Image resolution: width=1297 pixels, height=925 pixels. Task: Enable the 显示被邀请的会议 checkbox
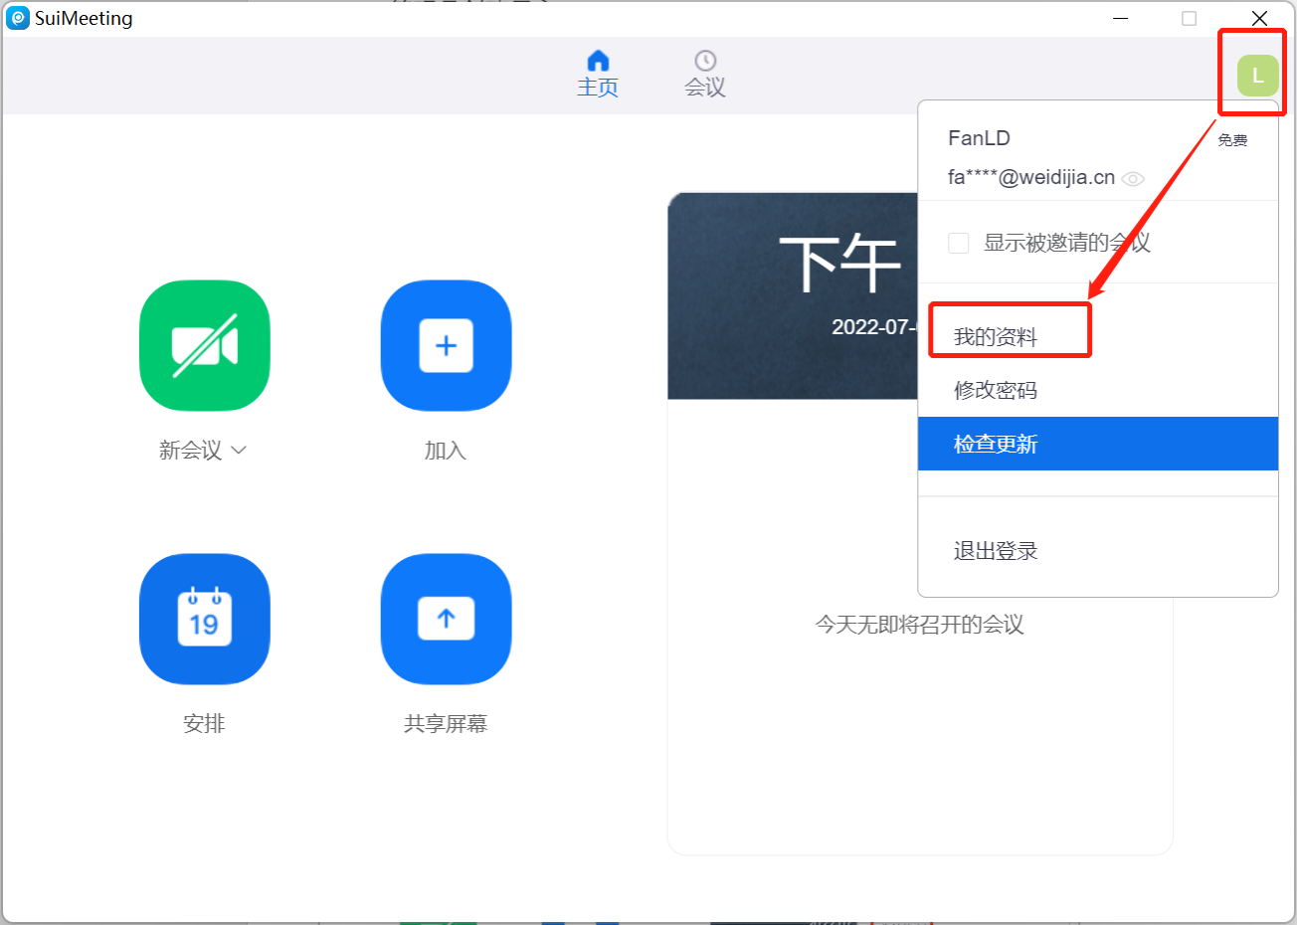[x=959, y=243]
